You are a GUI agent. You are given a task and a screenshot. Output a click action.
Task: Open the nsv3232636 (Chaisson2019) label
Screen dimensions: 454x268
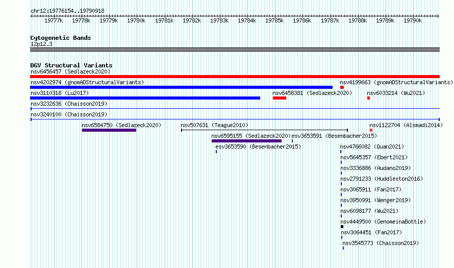click(x=69, y=104)
